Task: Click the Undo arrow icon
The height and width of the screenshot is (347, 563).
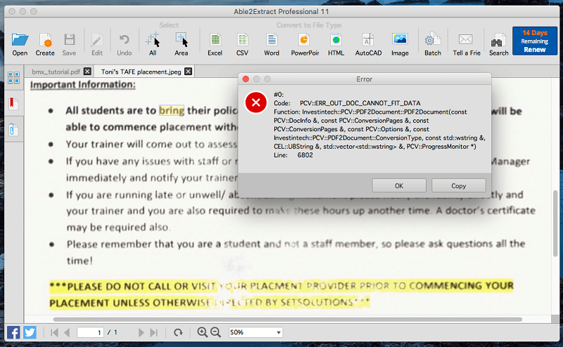Action: 125,39
